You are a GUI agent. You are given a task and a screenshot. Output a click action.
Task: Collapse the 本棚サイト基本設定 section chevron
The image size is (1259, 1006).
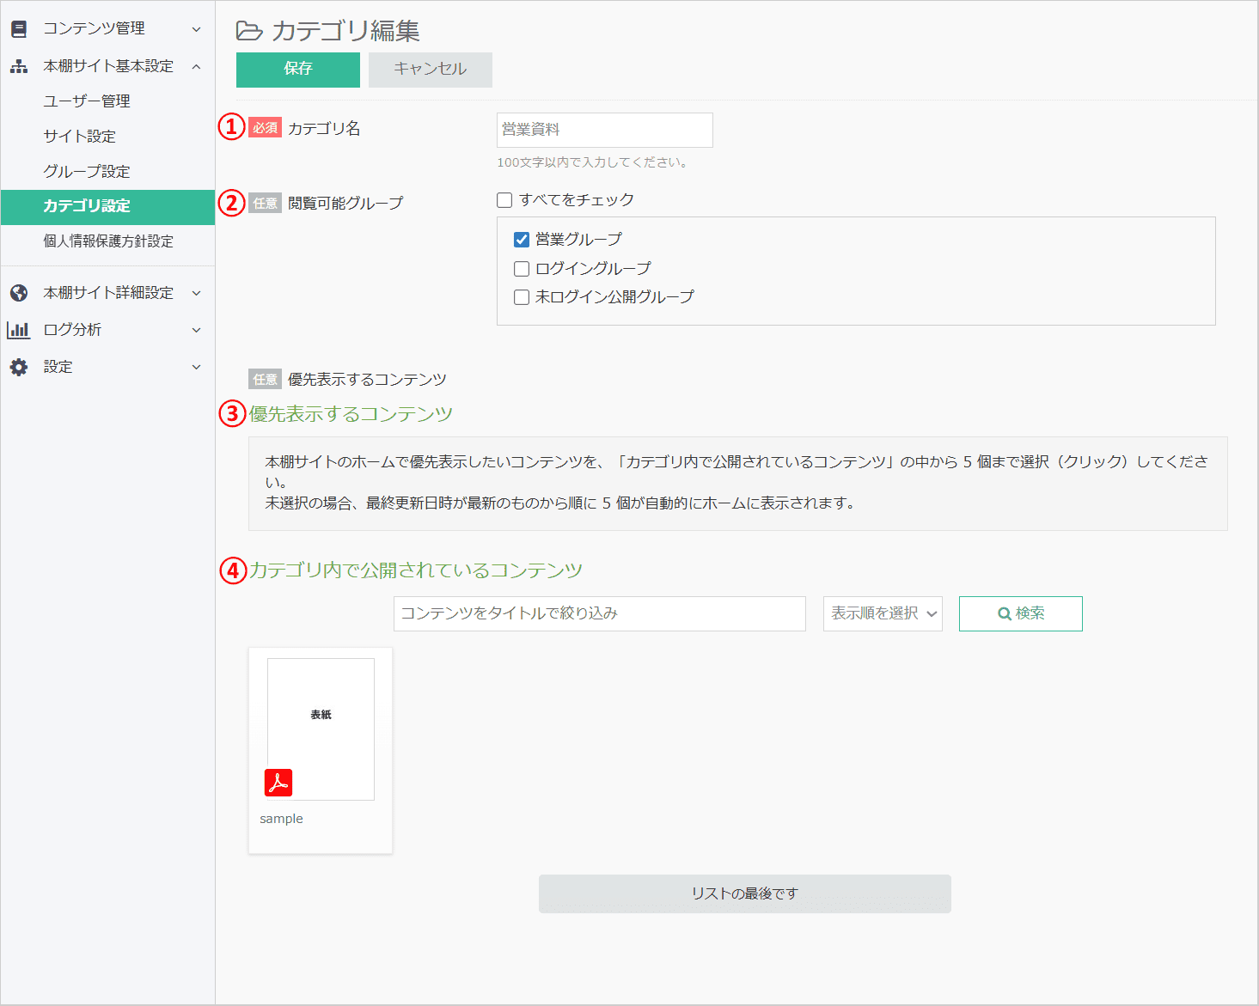196,66
